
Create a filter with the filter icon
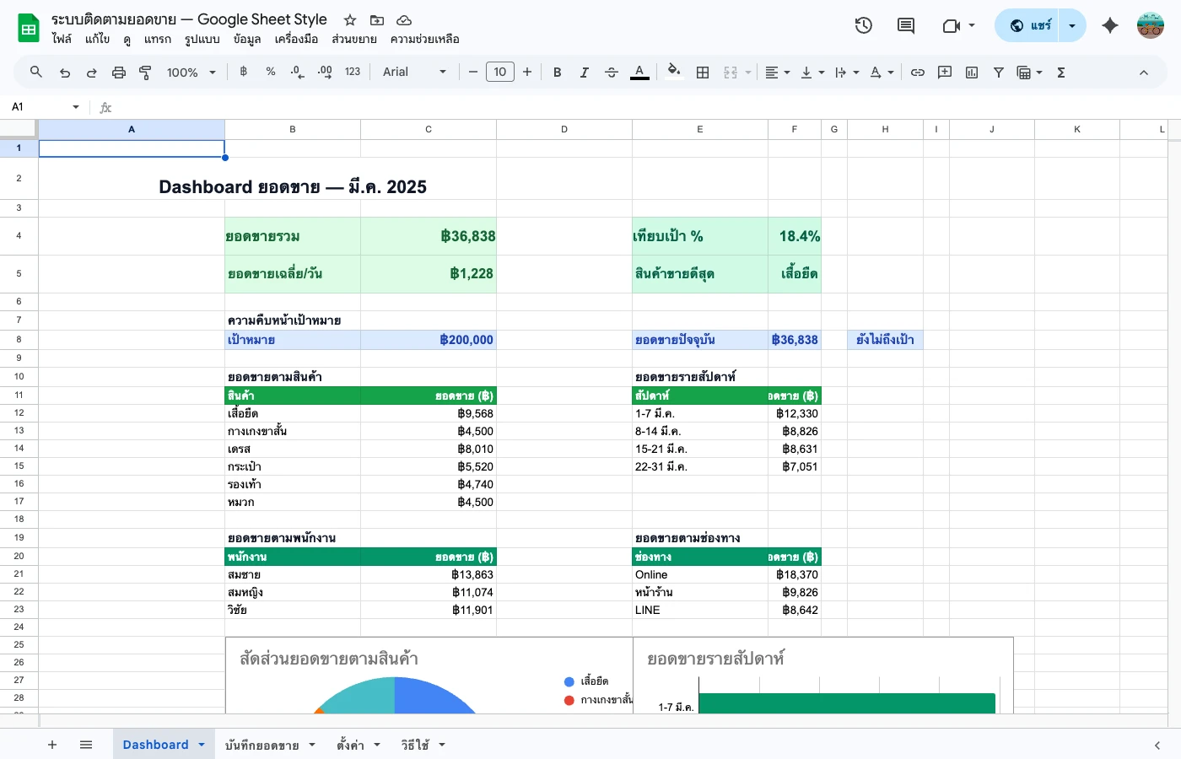click(998, 72)
